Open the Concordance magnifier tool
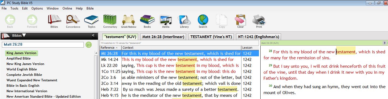The image size is (388, 99). [73, 21]
